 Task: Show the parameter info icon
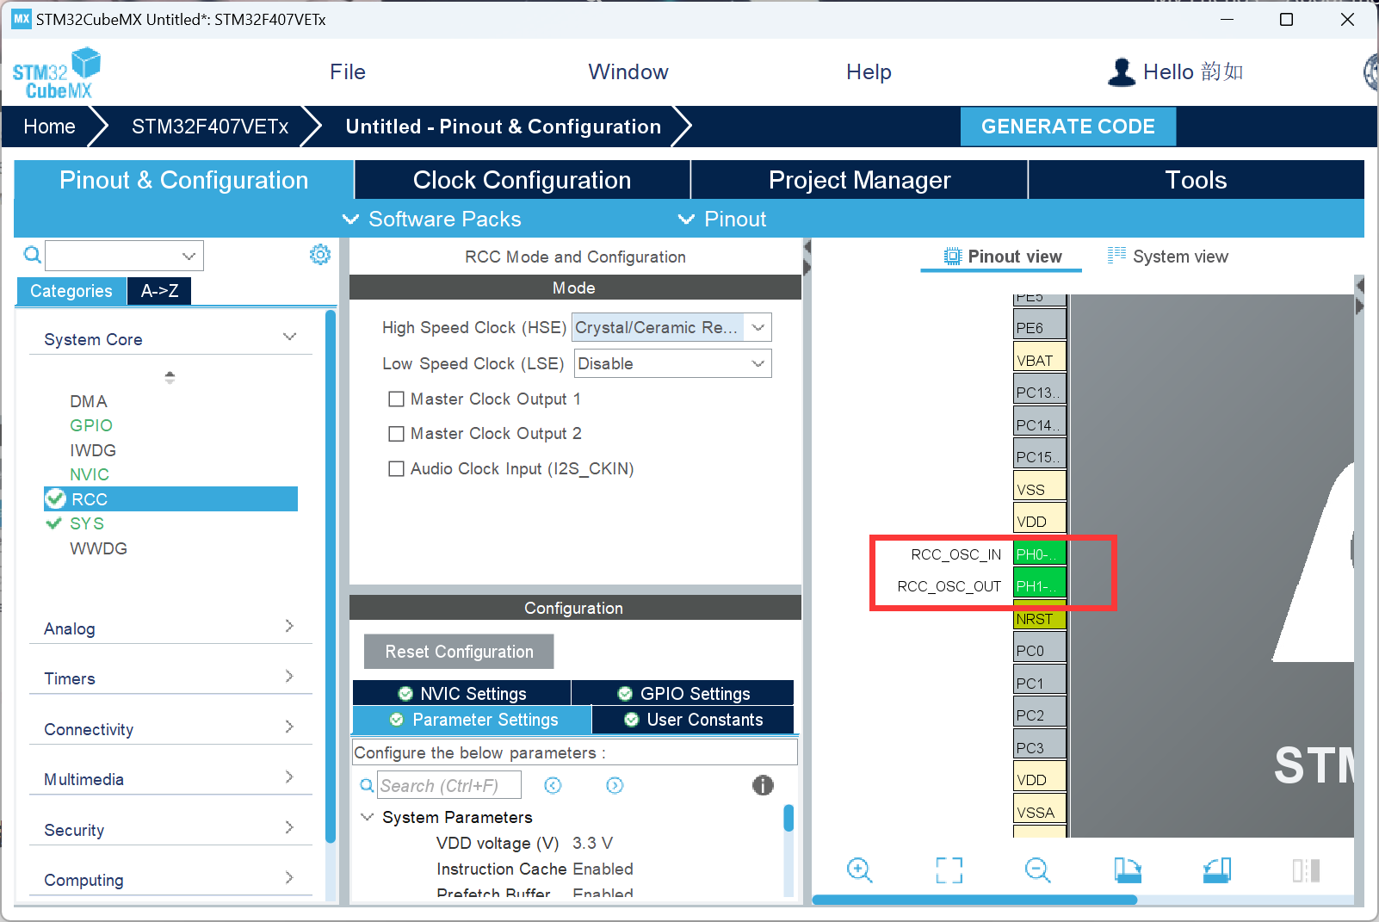coord(763,785)
